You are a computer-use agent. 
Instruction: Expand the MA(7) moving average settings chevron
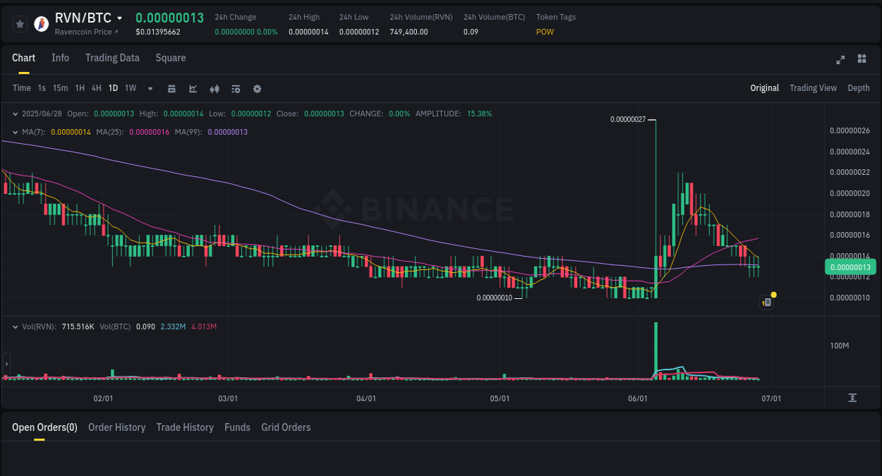pyautogui.click(x=16, y=132)
